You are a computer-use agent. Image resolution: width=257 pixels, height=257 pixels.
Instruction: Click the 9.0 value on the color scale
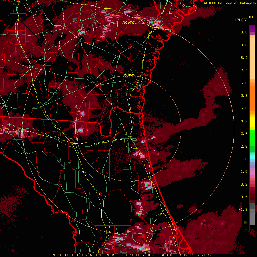(x=244, y=45)
